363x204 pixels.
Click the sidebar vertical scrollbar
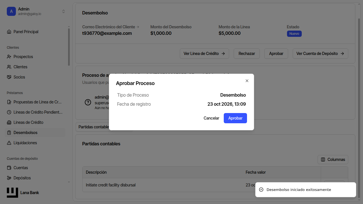pyautogui.click(x=69, y=47)
